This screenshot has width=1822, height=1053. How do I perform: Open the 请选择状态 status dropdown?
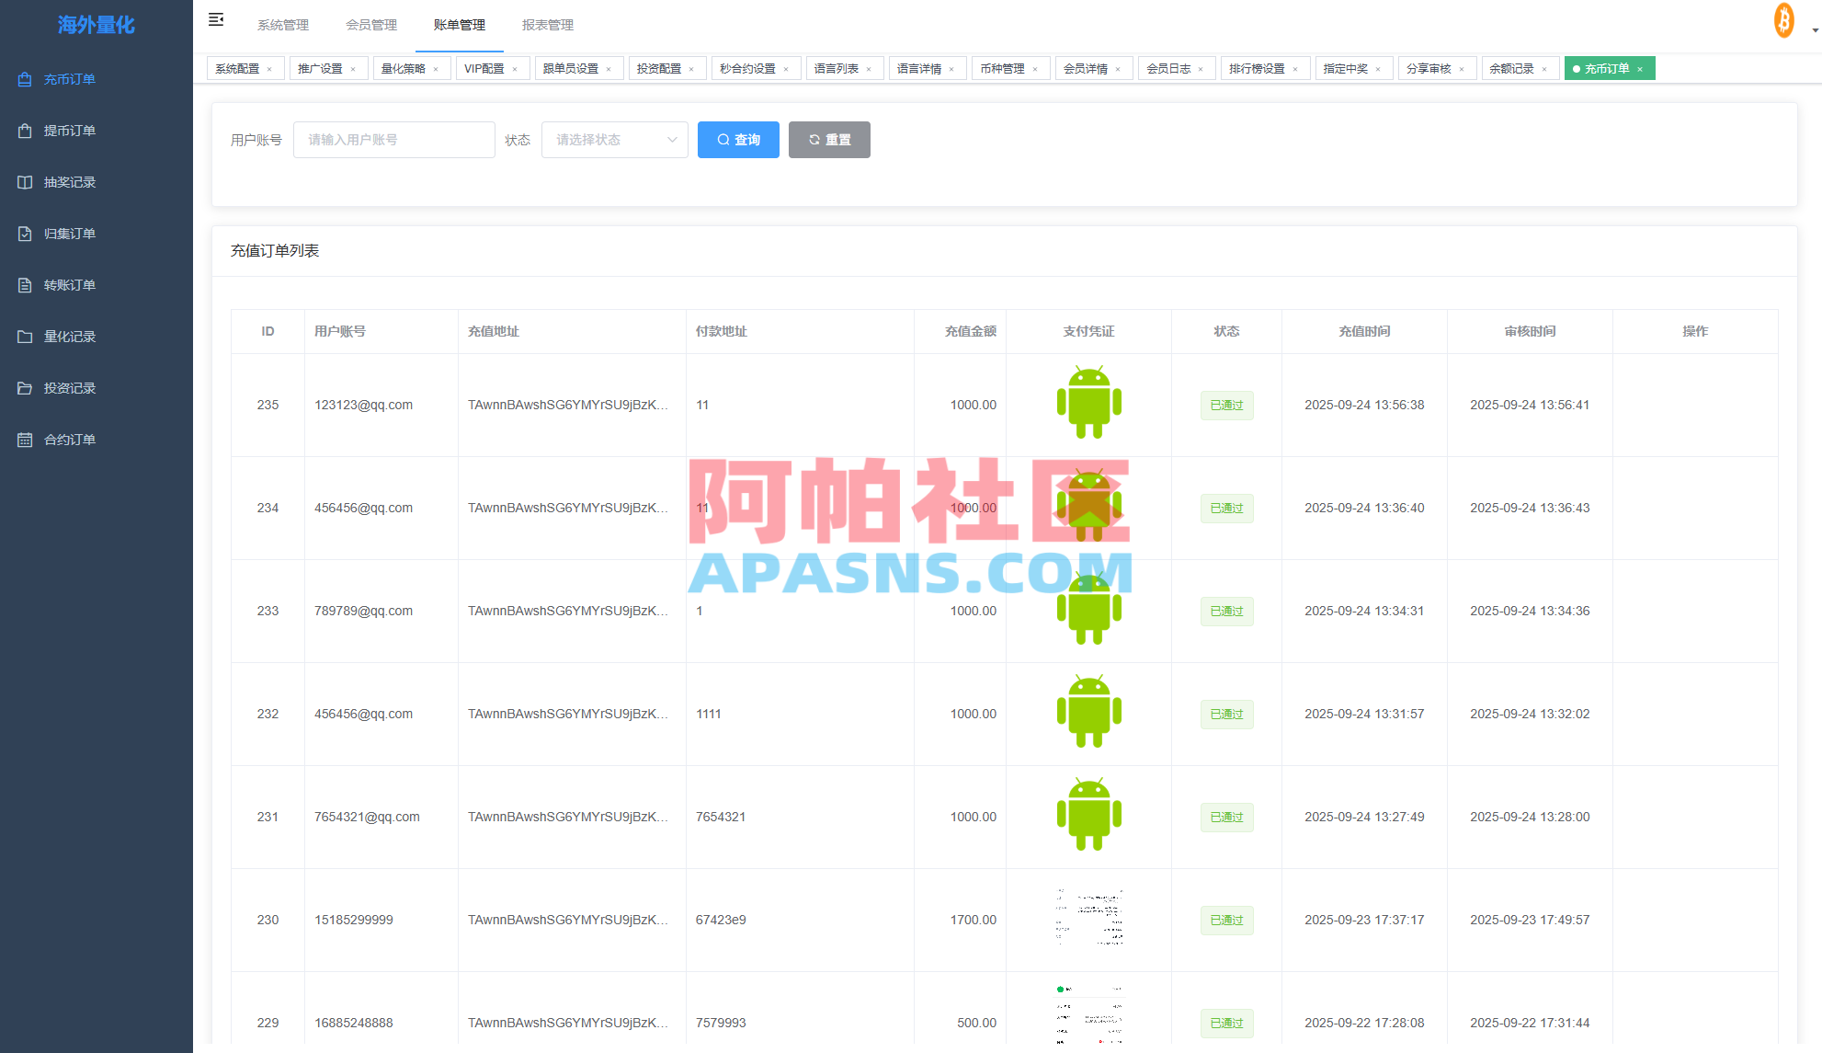(614, 140)
